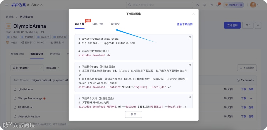The height and width of the screenshot is (130, 267).
Task: Click the 查看 link for README.md
Action: click(x=251, y=108)
